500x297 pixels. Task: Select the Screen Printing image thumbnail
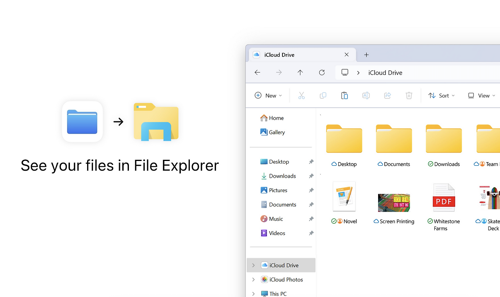point(394,203)
